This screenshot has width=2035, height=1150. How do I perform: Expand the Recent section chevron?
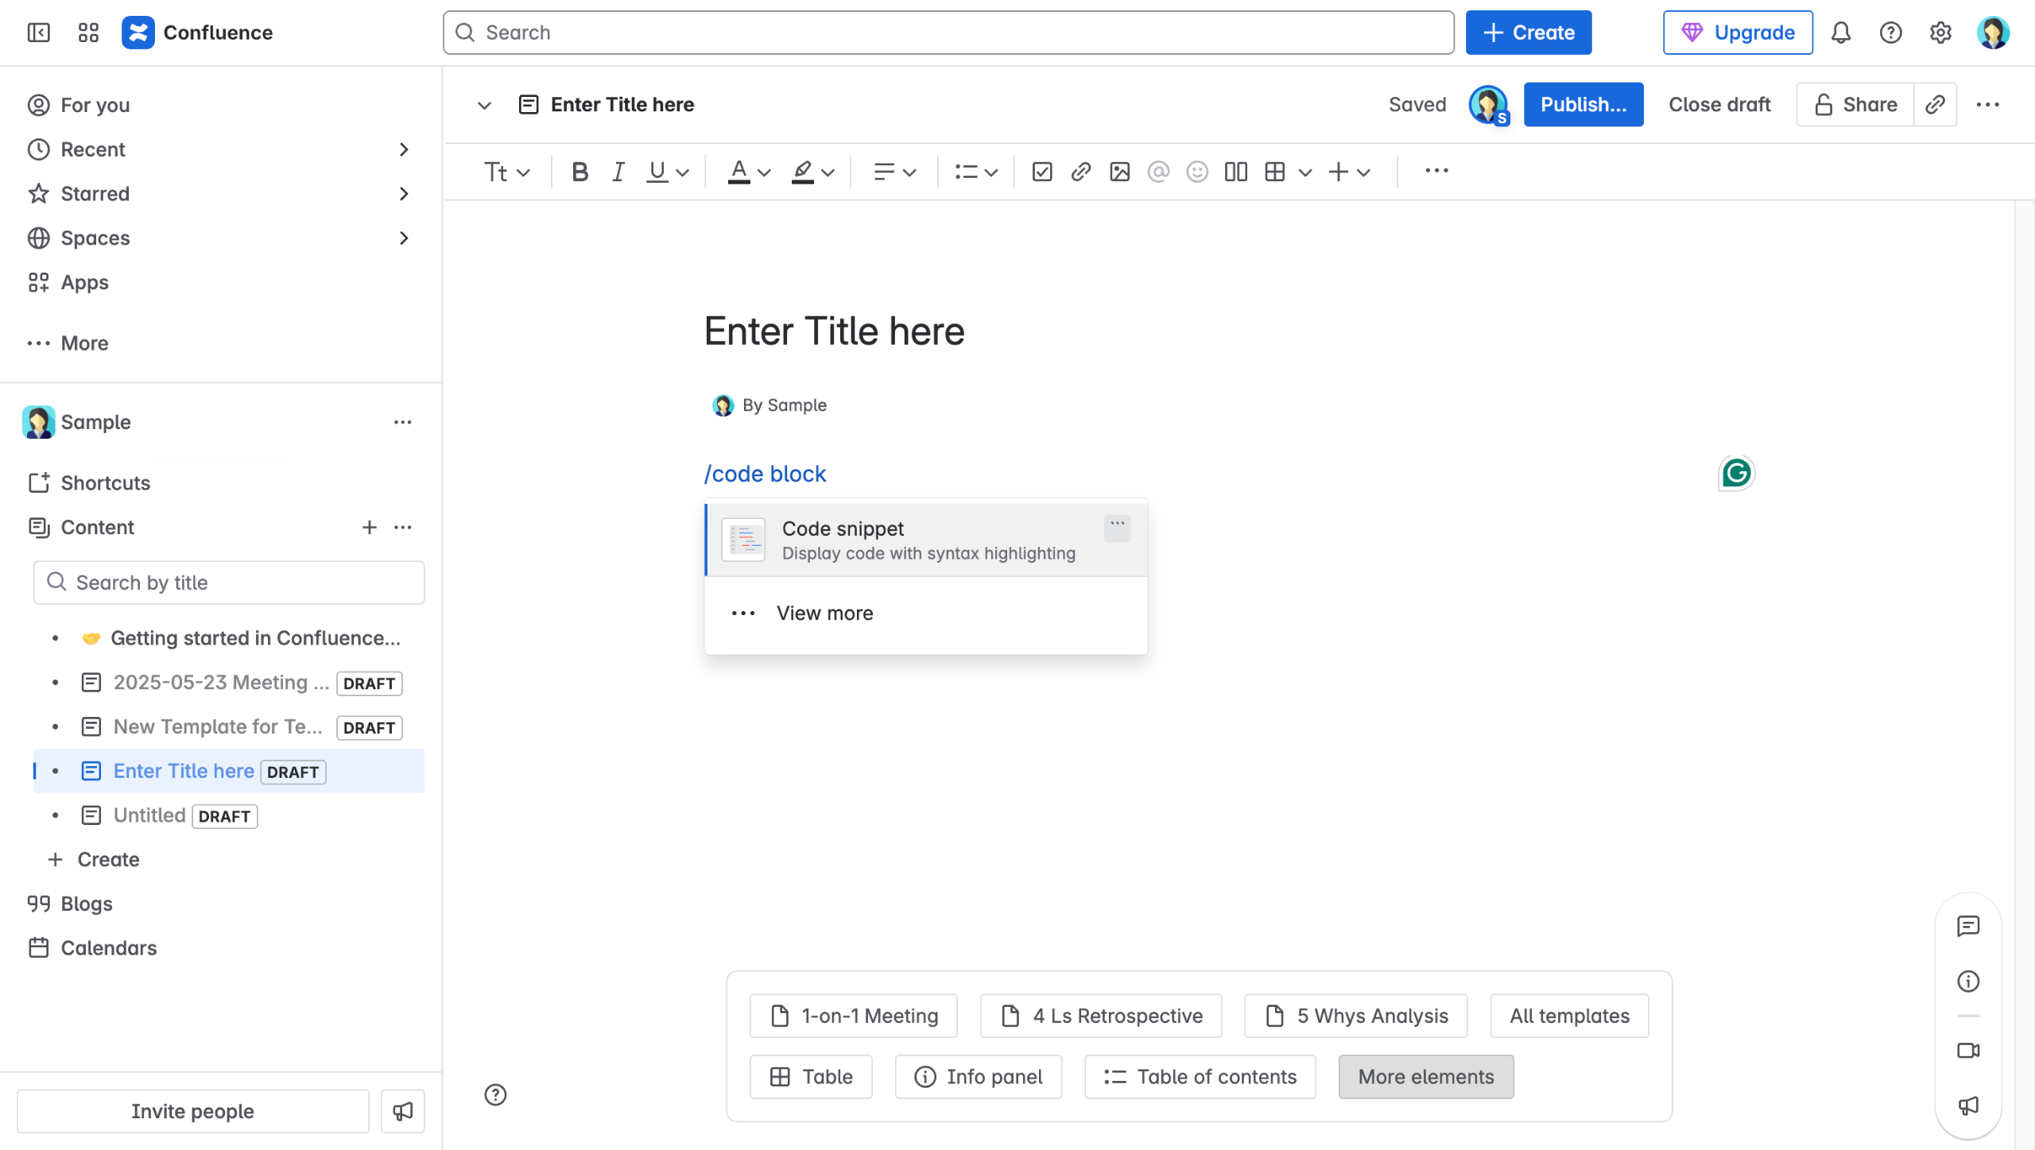(x=404, y=149)
